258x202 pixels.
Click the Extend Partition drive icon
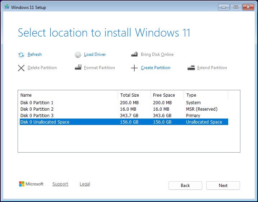click(x=191, y=68)
